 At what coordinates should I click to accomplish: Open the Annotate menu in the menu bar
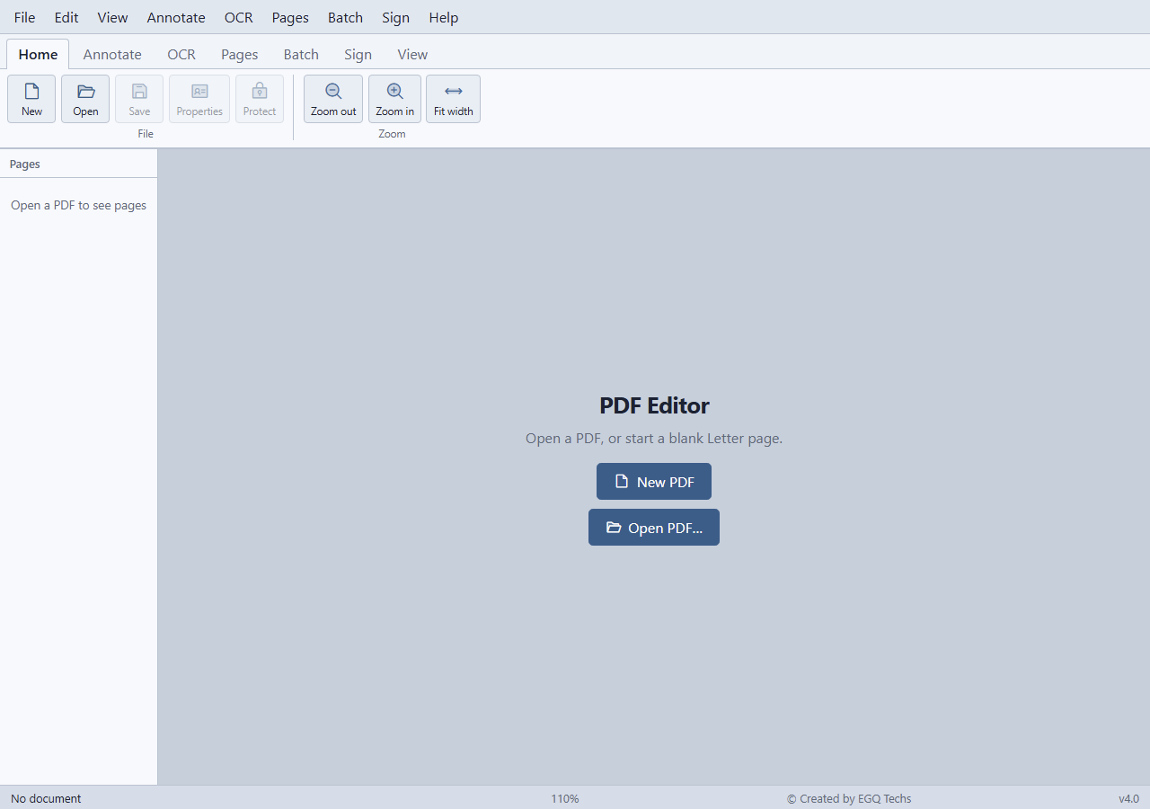pos(176,17)
